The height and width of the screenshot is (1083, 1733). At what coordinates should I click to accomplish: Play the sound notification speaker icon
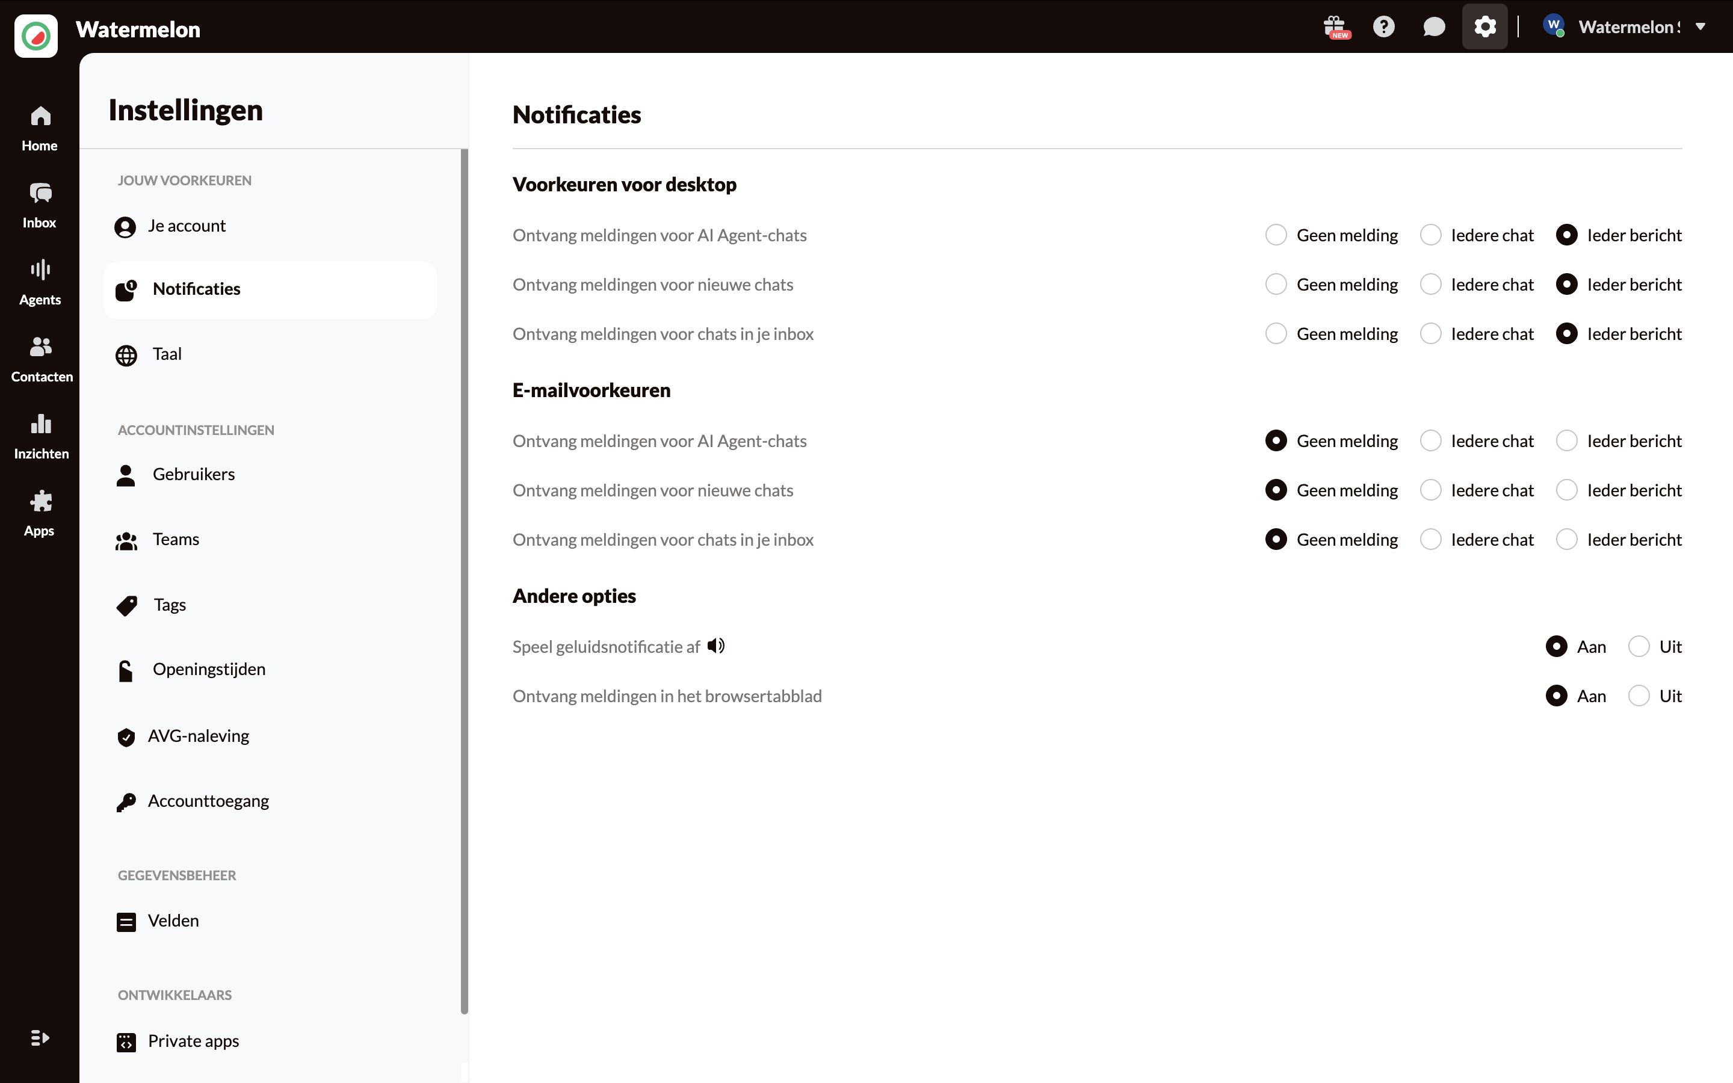coord(716,646)
